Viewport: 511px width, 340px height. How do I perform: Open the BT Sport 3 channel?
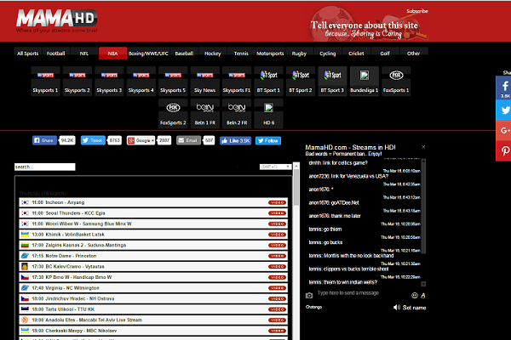click(332, 82)
